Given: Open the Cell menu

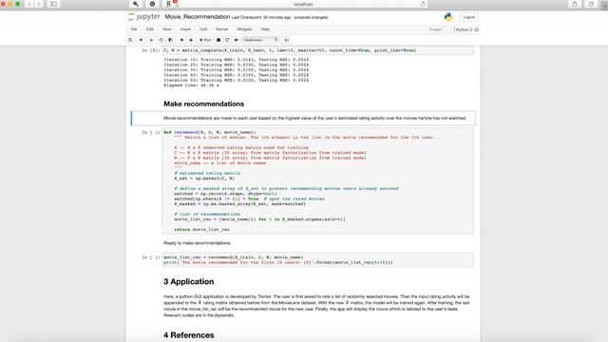Looking at the screenshot, I should [x=203, y=29].
